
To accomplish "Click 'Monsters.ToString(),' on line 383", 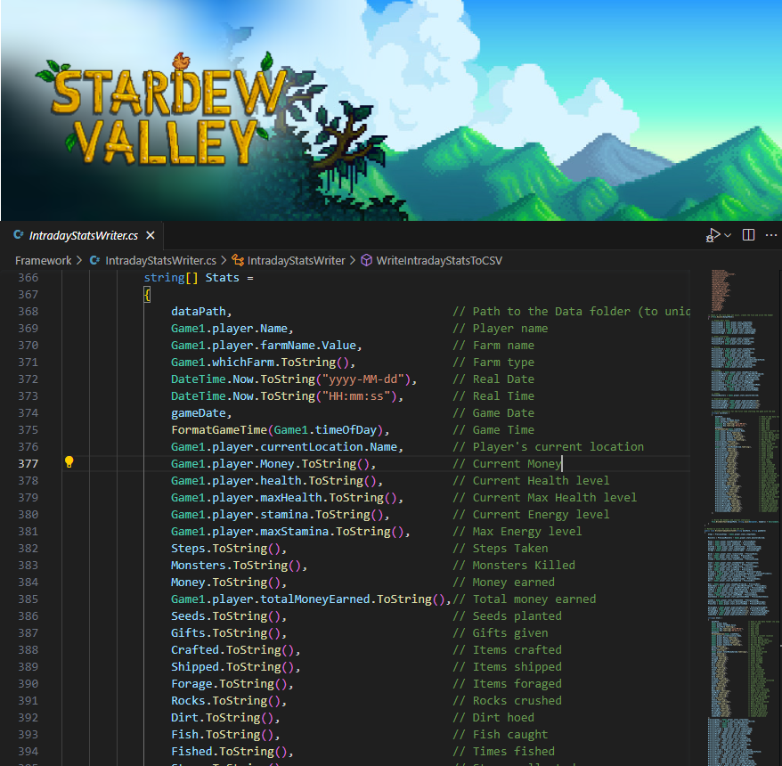I will coord(239,566).
